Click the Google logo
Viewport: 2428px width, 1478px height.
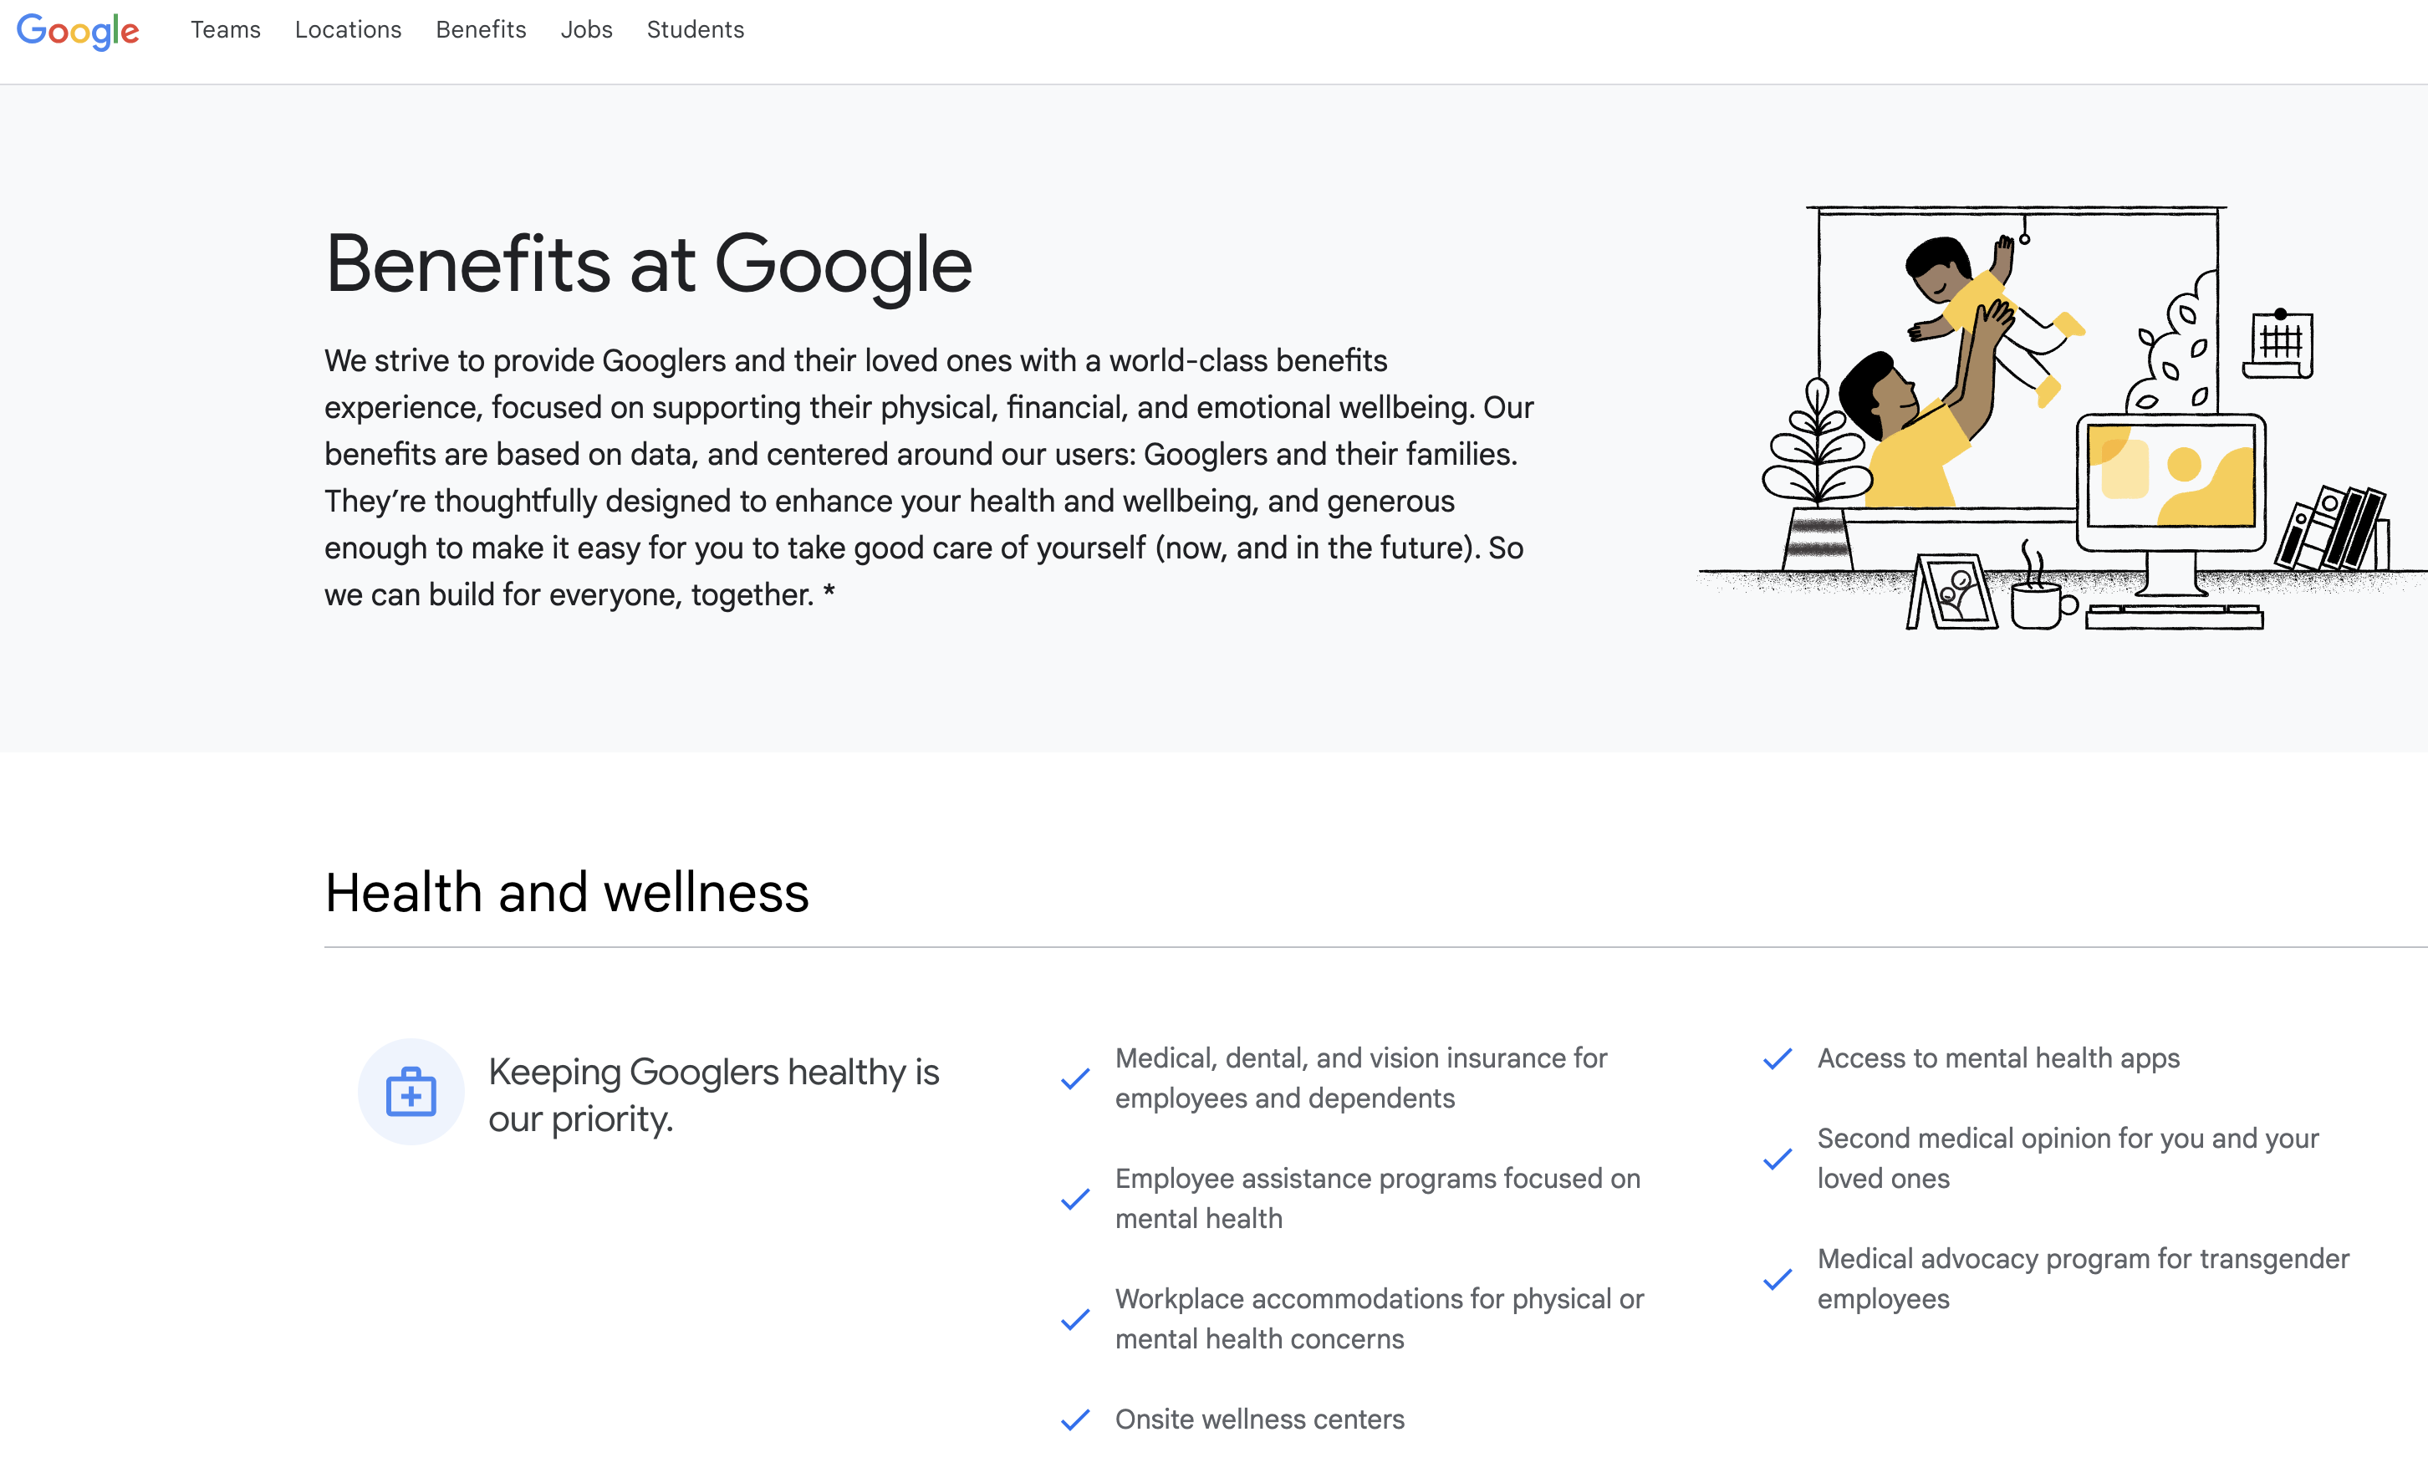click(78, 31)
